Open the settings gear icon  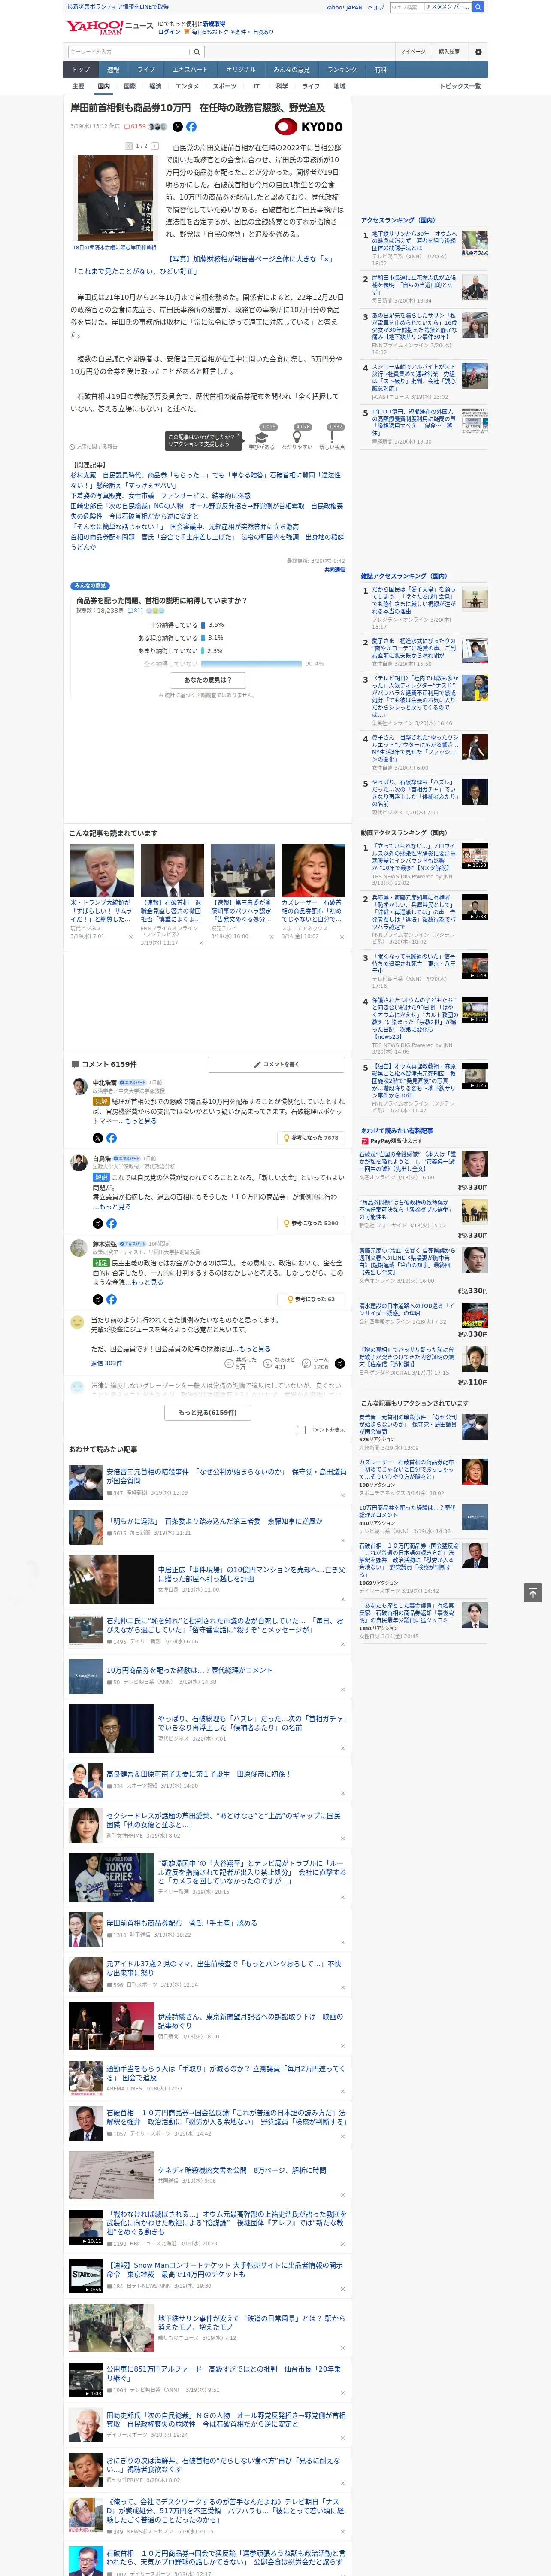(478, 52)
